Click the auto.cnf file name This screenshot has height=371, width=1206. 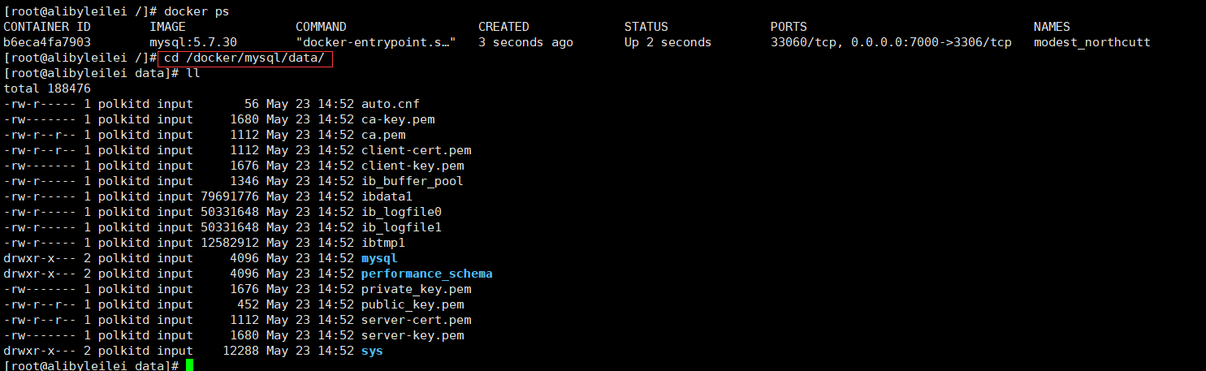(391, 104)
